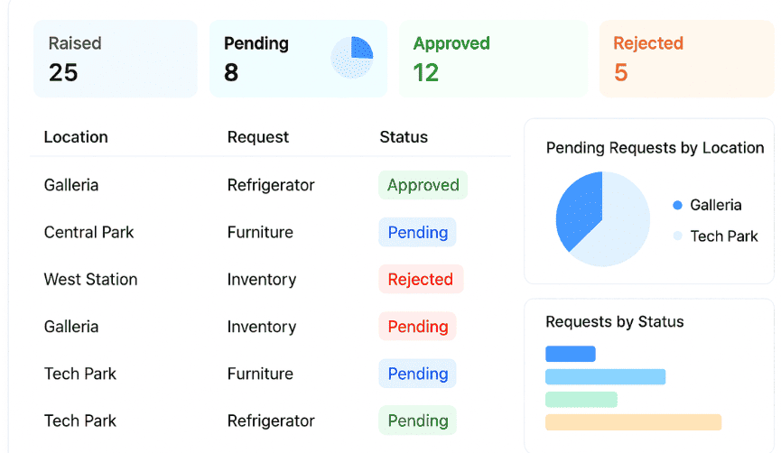The image size is (781, 453).
Task: Click the orange status bar
Action: (x=633, y=422)
